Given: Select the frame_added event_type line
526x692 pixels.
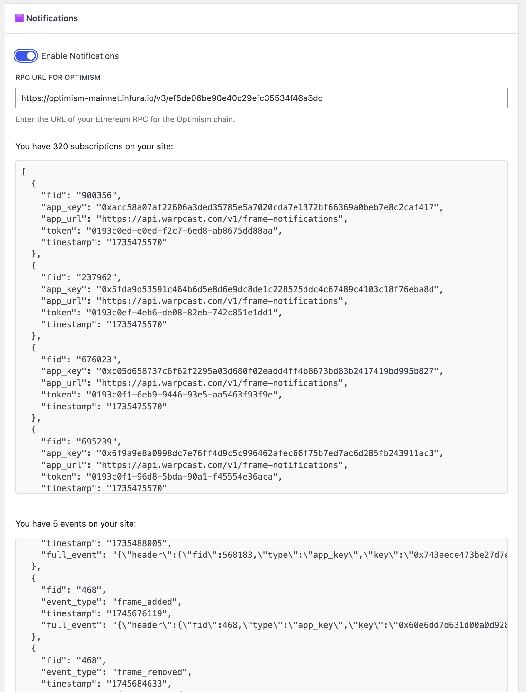Looking at the screenshot, I should (111, 602).
